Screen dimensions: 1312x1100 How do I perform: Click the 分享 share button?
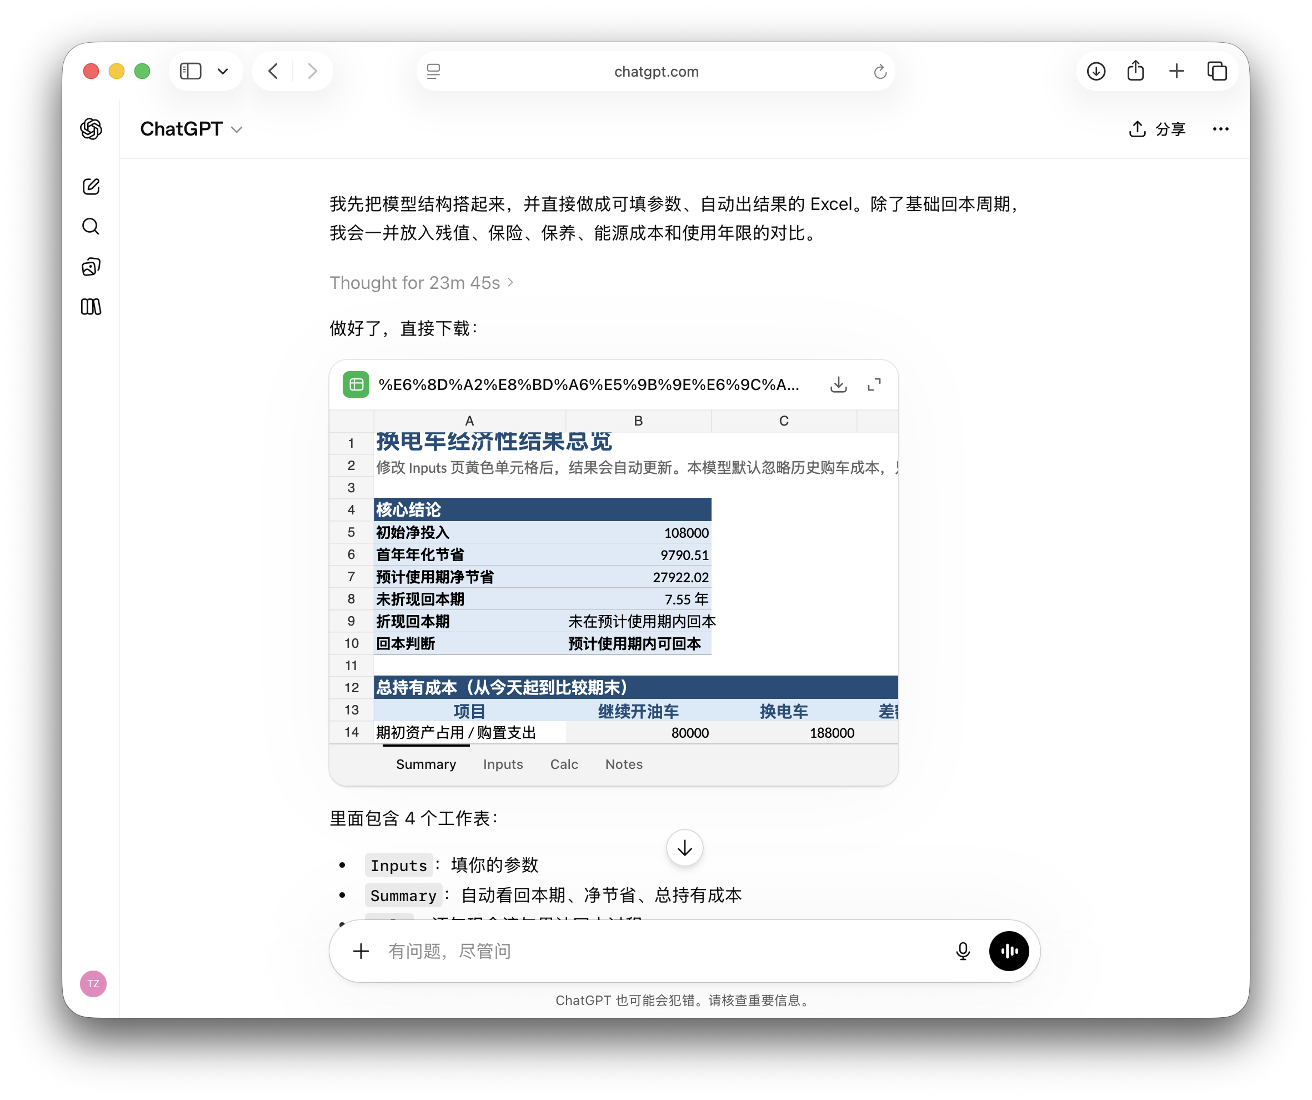point(1157,129)
